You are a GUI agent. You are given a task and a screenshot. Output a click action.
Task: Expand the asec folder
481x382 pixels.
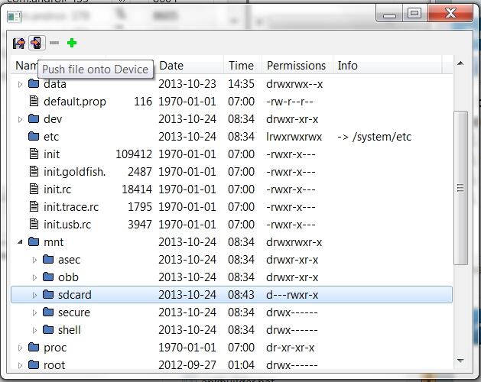click(34, 260)
